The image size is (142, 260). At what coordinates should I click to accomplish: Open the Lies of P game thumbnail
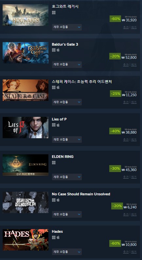26,127
